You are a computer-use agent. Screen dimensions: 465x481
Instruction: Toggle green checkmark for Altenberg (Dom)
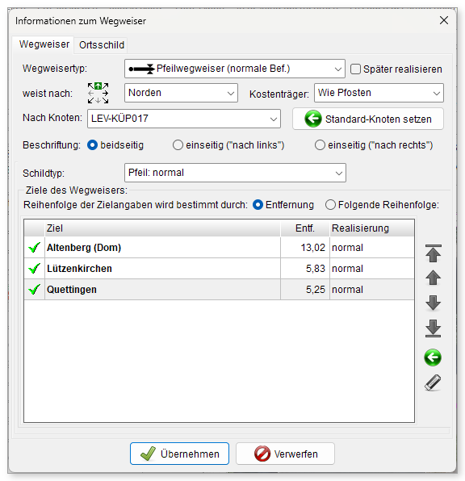point(34,247)
